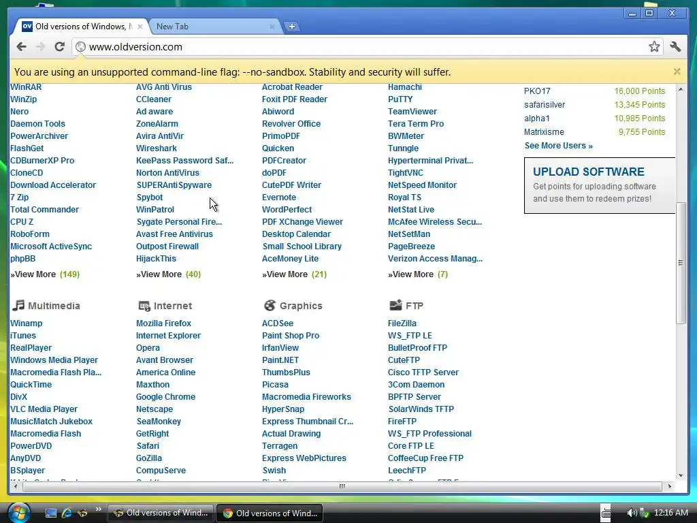The height and width of the screenshot is (523, 697).
Task: Reload the oldversion.com page
Action: (60, 47)
